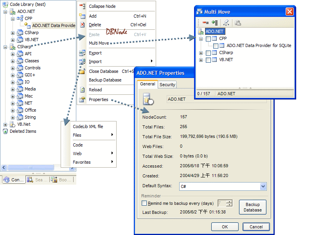Image resolution: width=313 pixels, height=235 pixels.
Task: Click the expand-all icon in Multi Move toolbar
Action: (214, 23)
